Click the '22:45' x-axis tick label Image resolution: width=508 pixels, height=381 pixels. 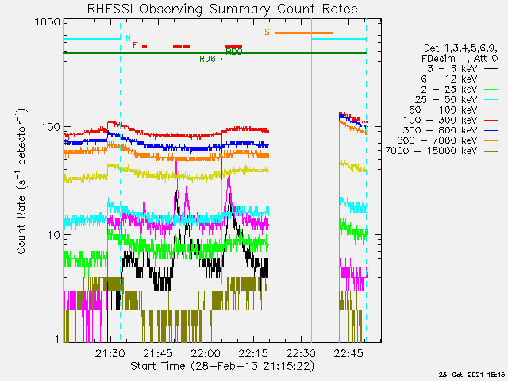coord(348,353)
